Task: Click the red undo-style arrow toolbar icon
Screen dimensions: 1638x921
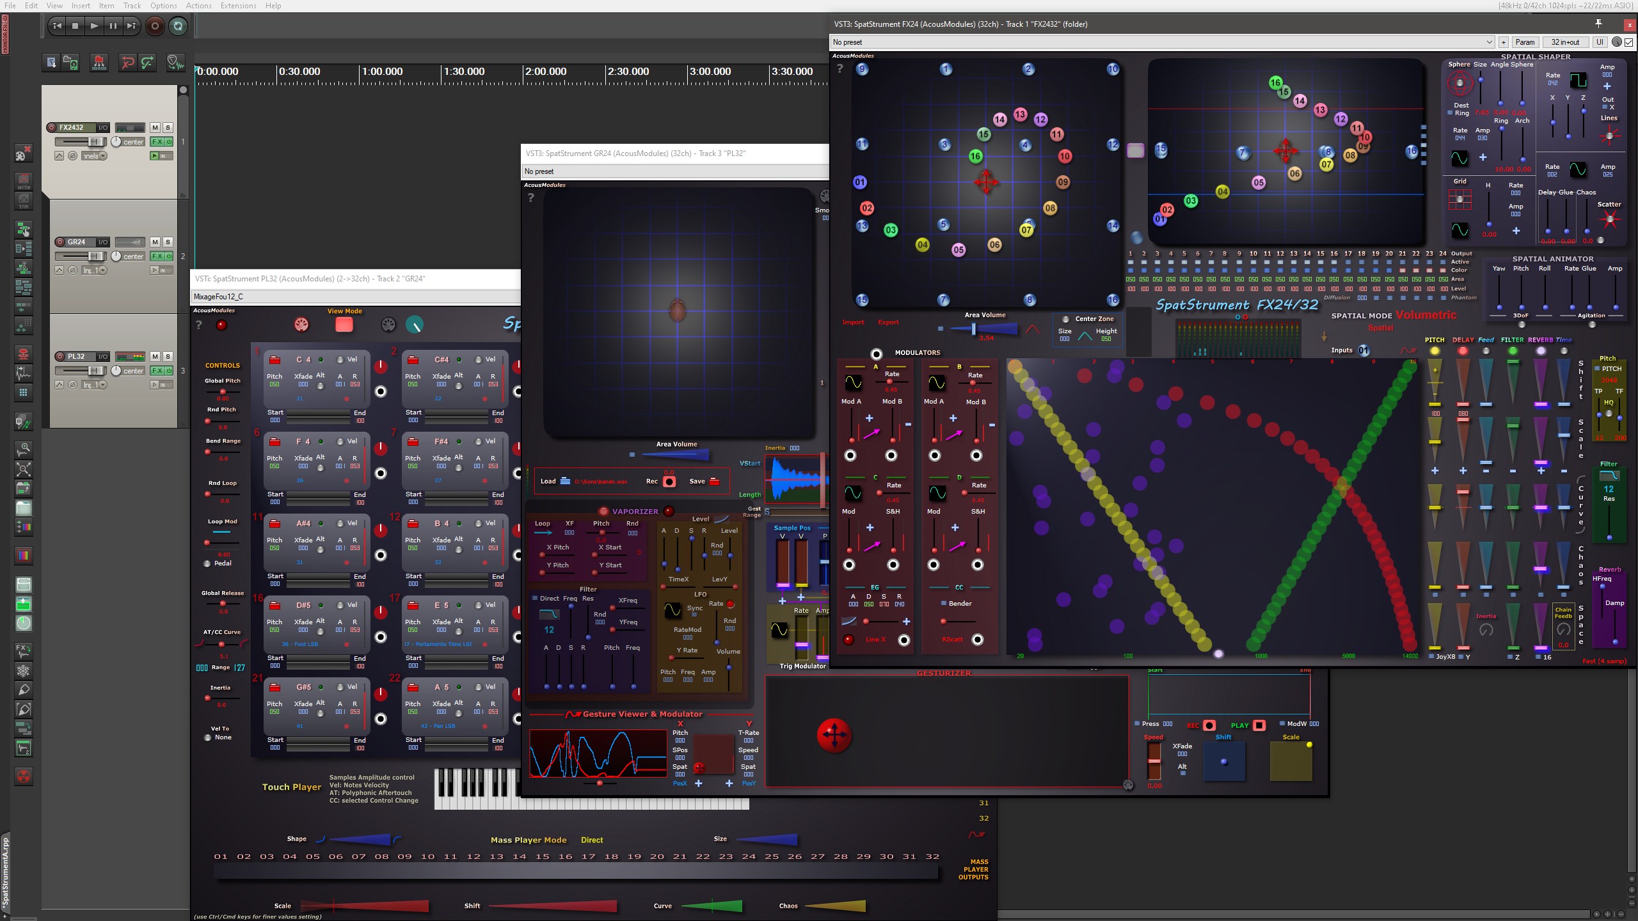Action: click(128, 63)
